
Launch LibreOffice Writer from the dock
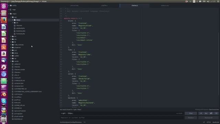point(4,27)
